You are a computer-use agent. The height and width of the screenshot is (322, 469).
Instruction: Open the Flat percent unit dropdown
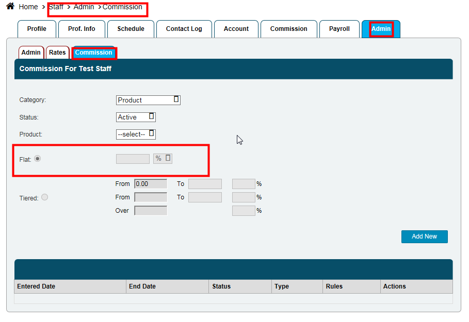click(163, 159)
